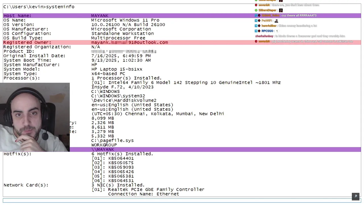Click the 'C:\pagefile.sys' page file location
Viewport: 364px width, 205px height.
click(x=112, y=140)
